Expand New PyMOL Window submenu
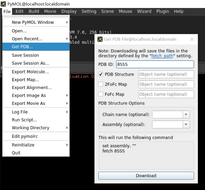Viewport: 205px width, 190px height. pyautogui.click(x=67, y=22)
